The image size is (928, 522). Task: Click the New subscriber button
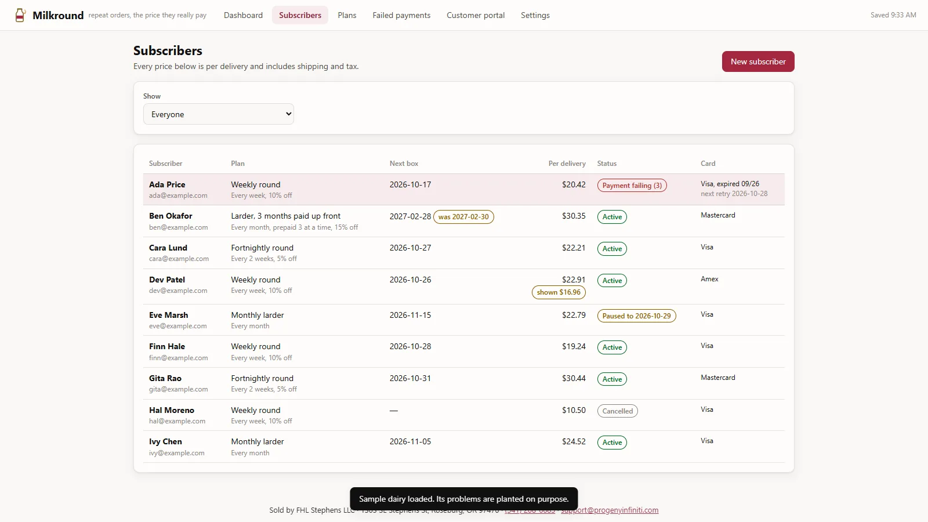click(x=758, y=61)
